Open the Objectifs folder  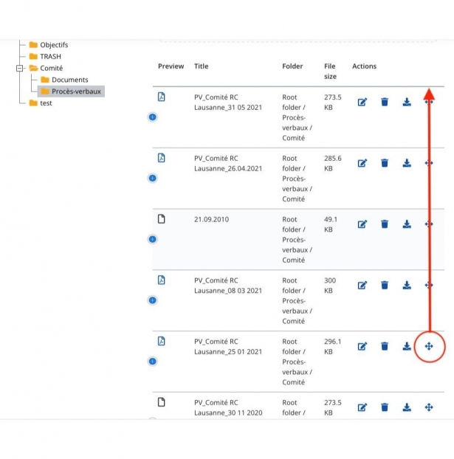point(53,45)
